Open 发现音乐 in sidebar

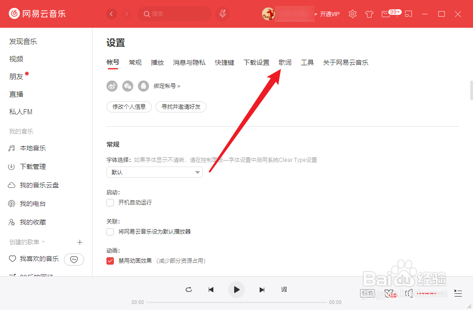(x=23, y=41)
